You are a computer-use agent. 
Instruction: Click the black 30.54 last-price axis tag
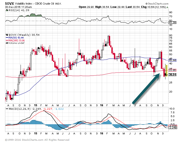[172, 75]
